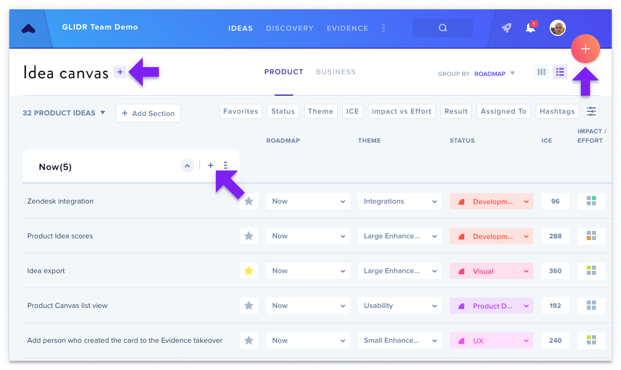Screen dimensions: 621x370
Task: Open the rocket launch icon
Action: pos(507,28)
